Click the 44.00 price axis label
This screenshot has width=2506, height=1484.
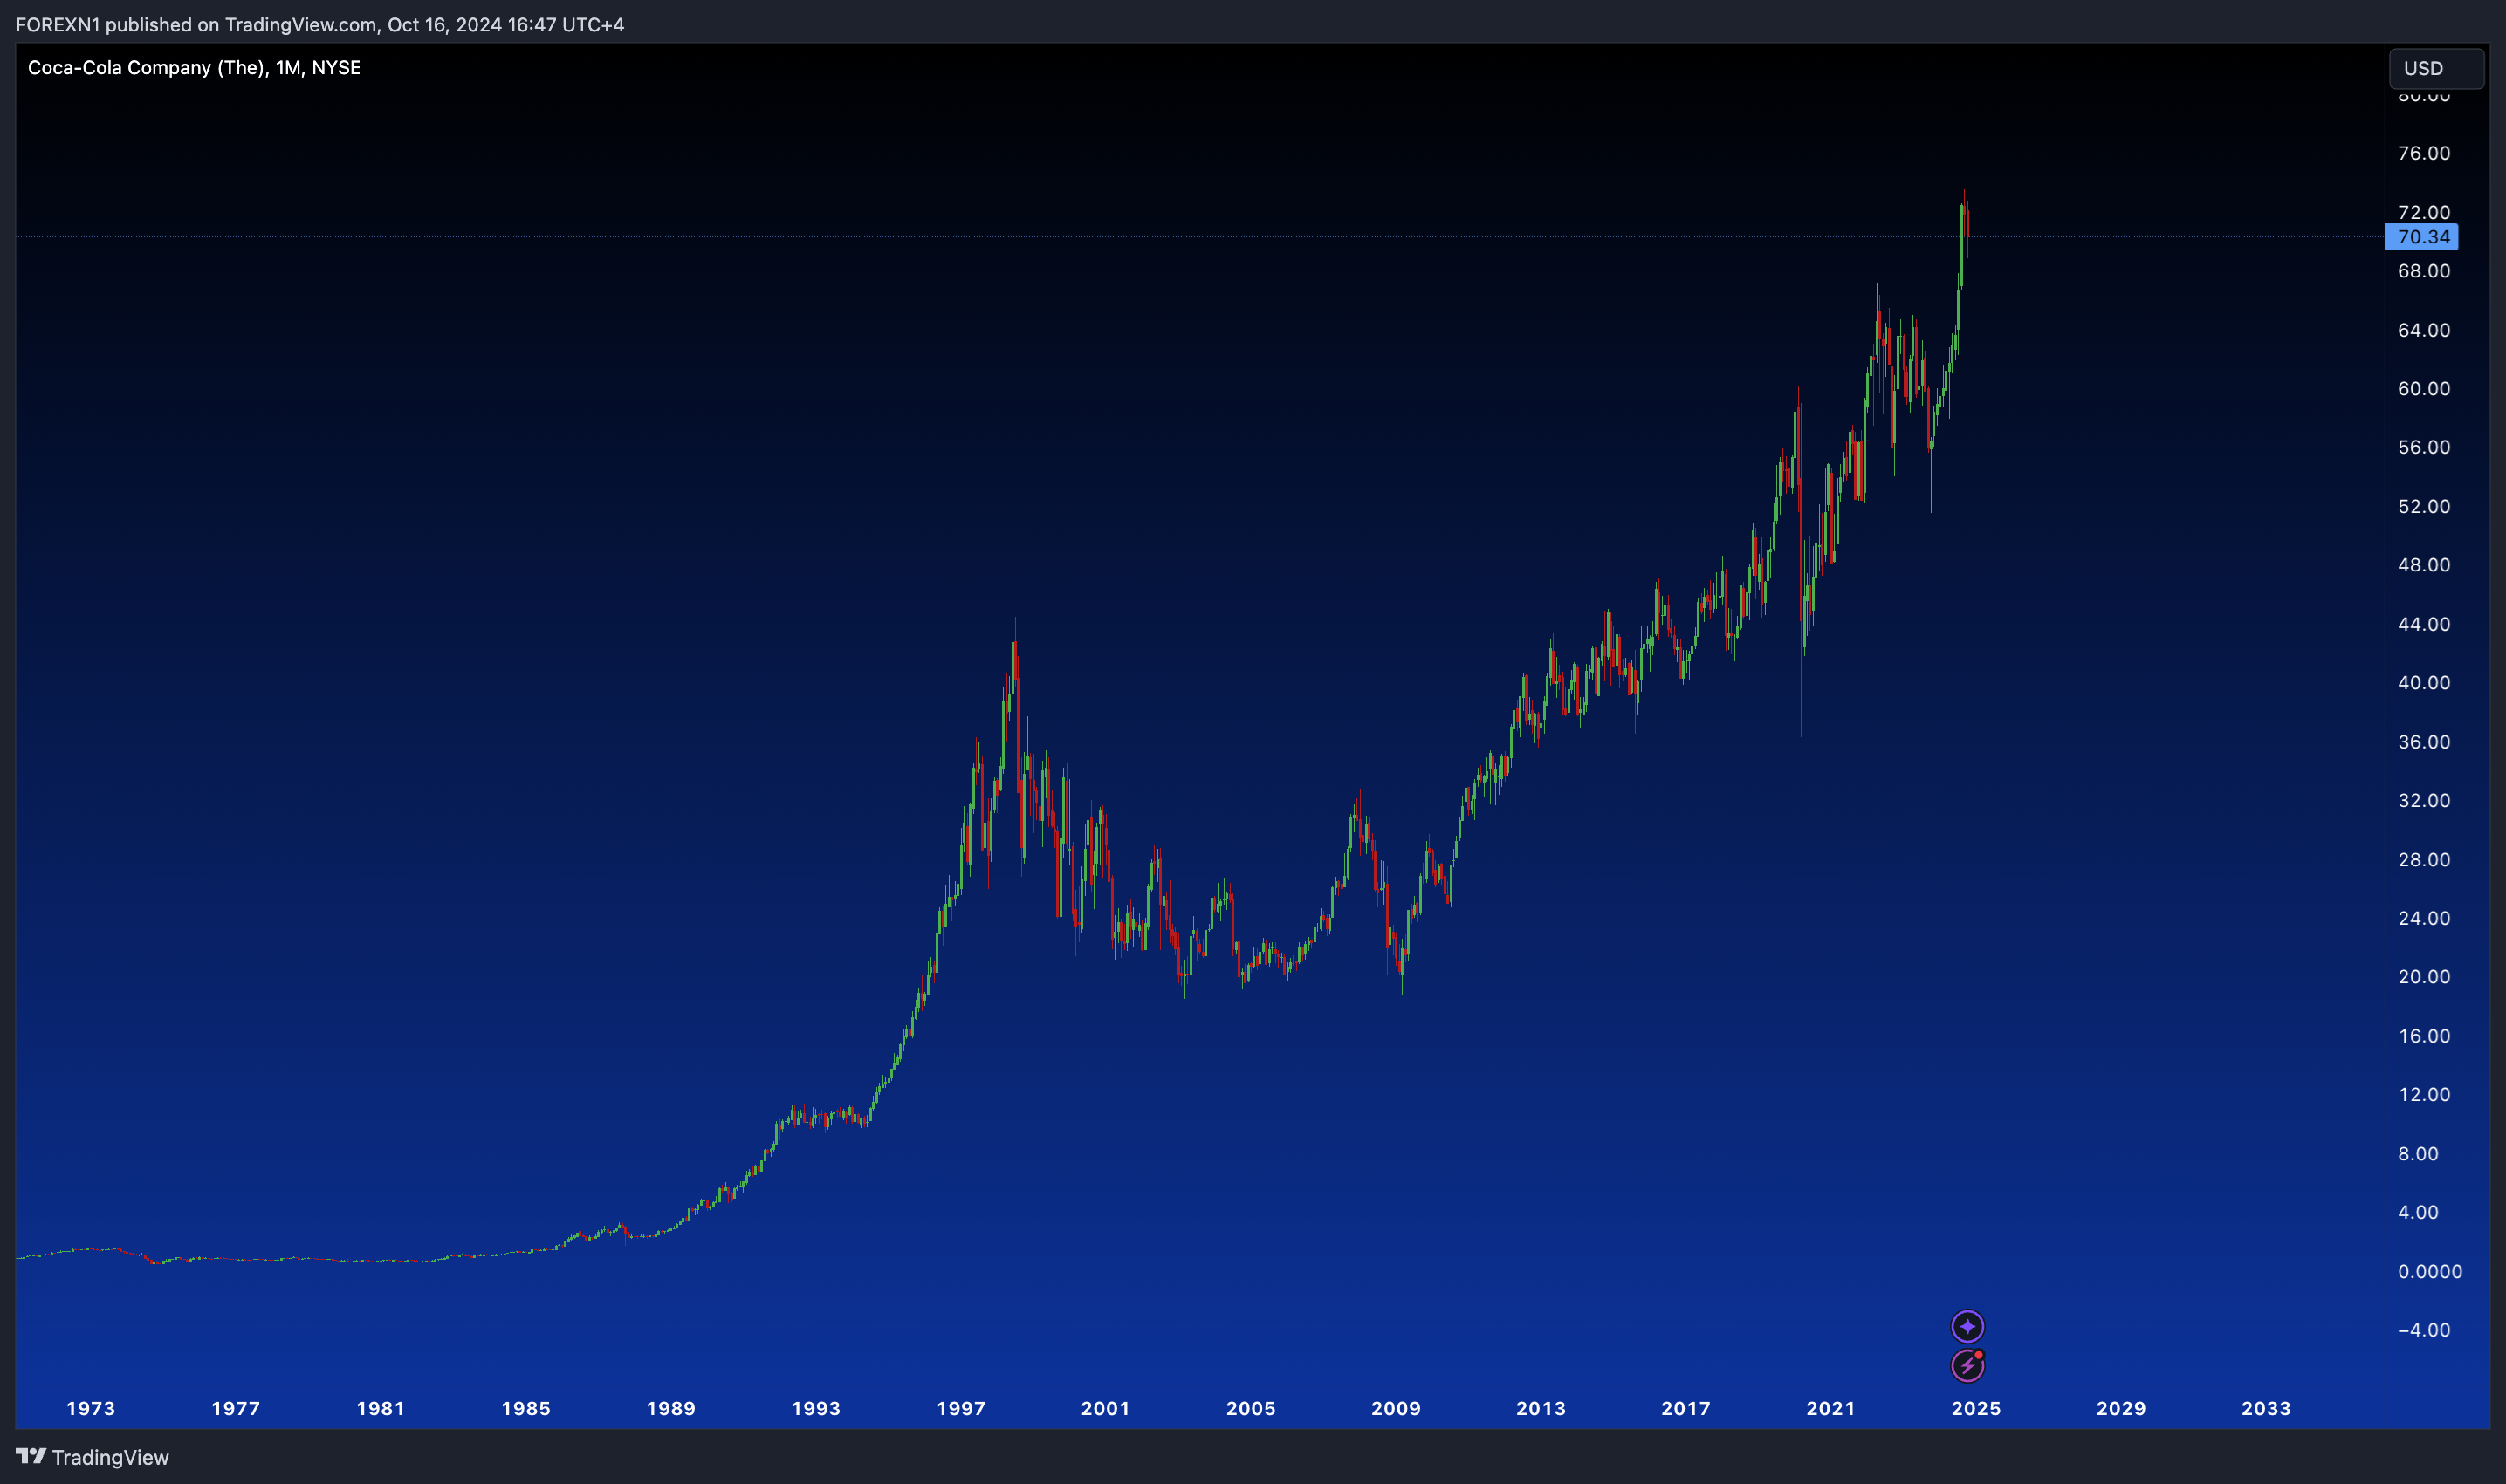point(2423,624)
